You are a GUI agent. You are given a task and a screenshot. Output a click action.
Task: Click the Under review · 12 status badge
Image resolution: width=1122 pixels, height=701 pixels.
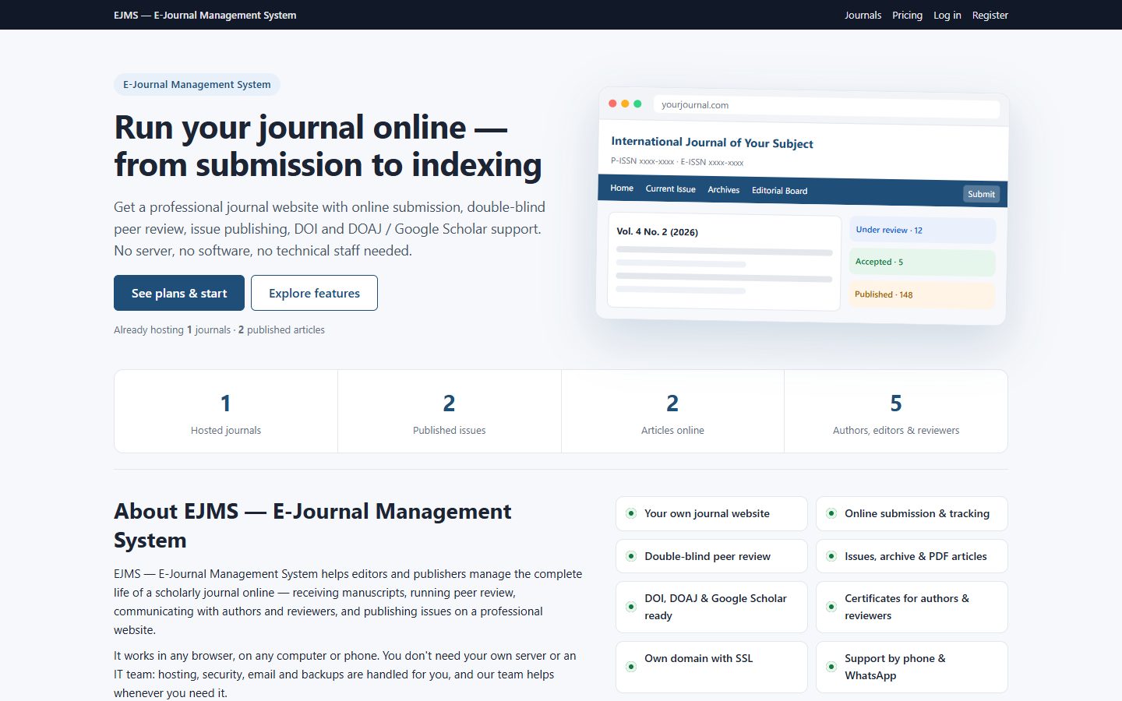(x=923, y=231)
